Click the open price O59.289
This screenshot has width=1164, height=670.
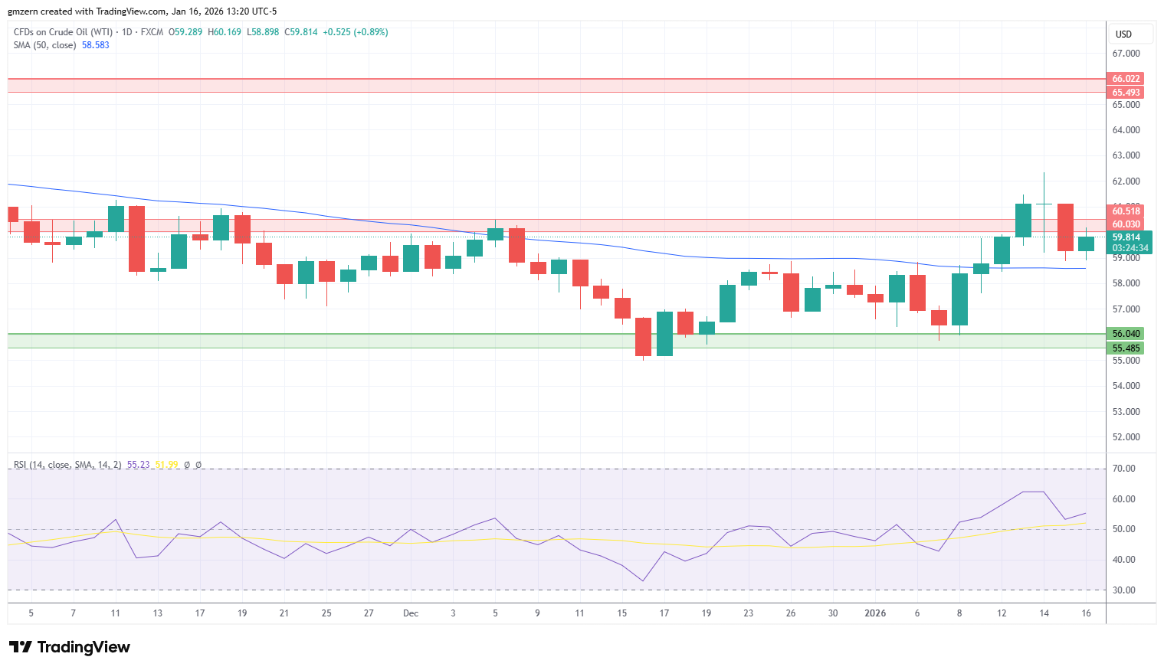pos(185,32)
